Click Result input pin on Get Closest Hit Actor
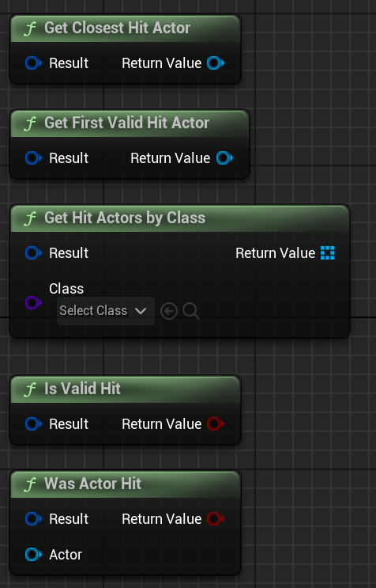Image resolution: width=376 pixels, height=588 pixels. (33, 63)
